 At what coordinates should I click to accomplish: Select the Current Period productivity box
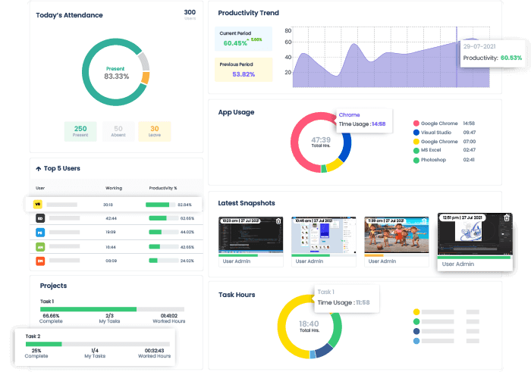(x=244, y=39)
